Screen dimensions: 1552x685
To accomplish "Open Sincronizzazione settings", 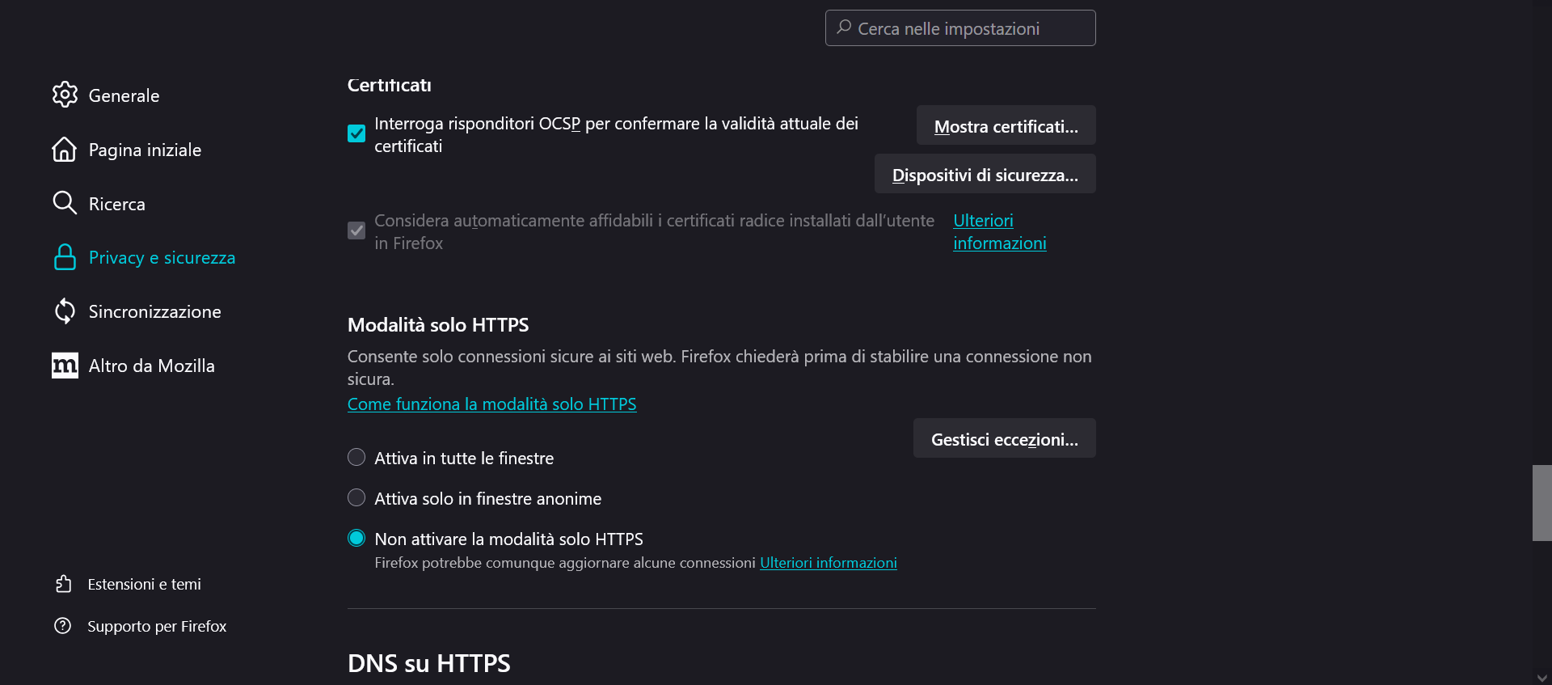I will [x=154, y=312].
